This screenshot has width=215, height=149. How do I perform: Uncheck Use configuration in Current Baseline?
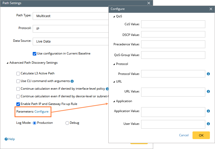[35, 54]
